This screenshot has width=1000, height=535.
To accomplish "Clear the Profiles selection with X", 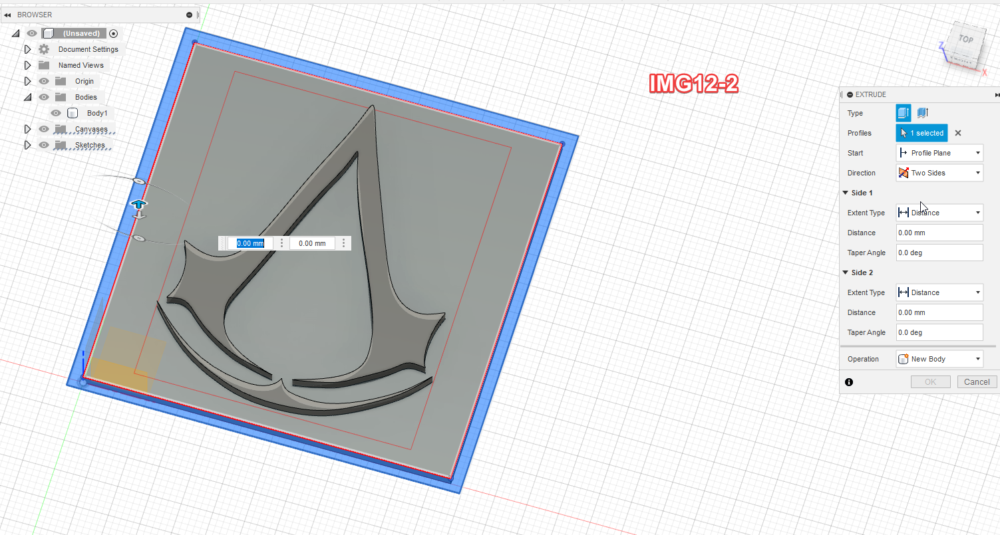I will 958,133.
